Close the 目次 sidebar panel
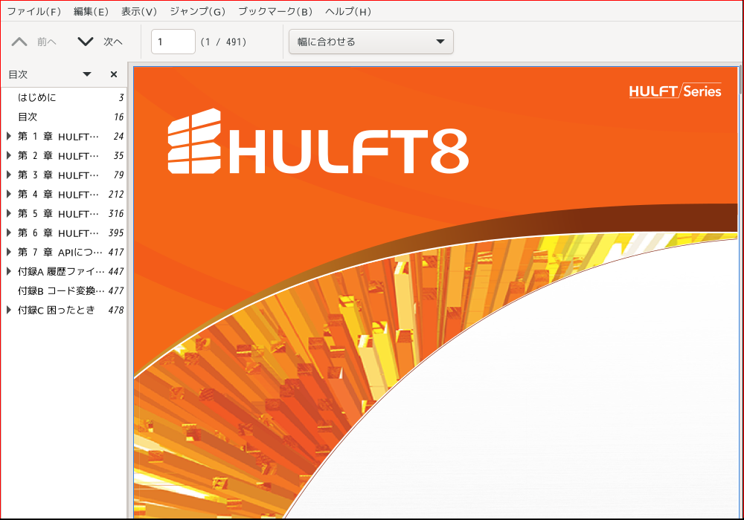This screenshot has width=744, height=520. coord(114,74)
